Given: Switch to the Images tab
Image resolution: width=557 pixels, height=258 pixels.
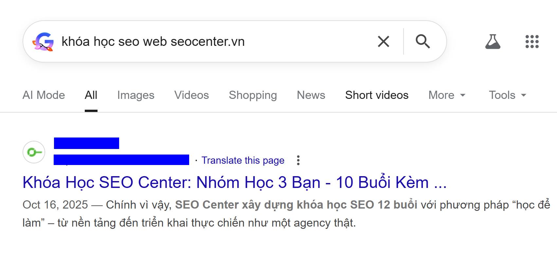Looking at the screenshot, I should click(136, 95).
